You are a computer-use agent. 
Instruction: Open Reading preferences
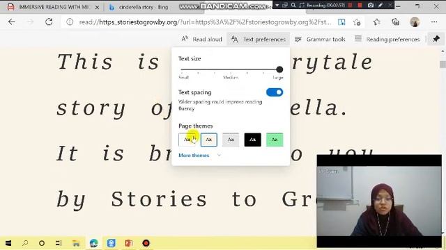pyautogui.click(x=387, y=39)
